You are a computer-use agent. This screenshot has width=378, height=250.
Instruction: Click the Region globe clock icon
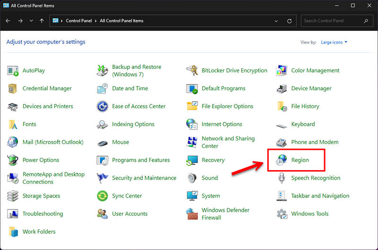pyautogui.click(x=281, y=160)
